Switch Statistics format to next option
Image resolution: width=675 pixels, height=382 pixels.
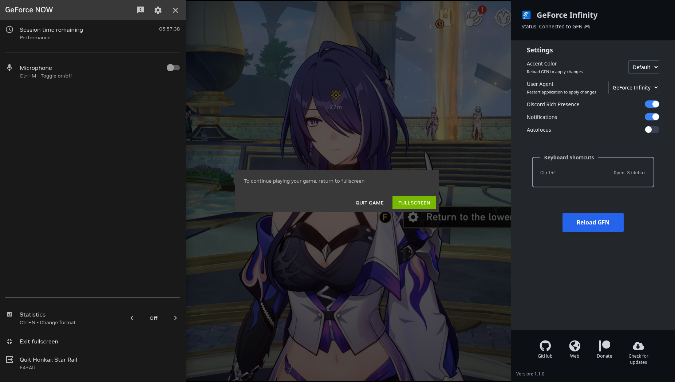pos(175,318)
